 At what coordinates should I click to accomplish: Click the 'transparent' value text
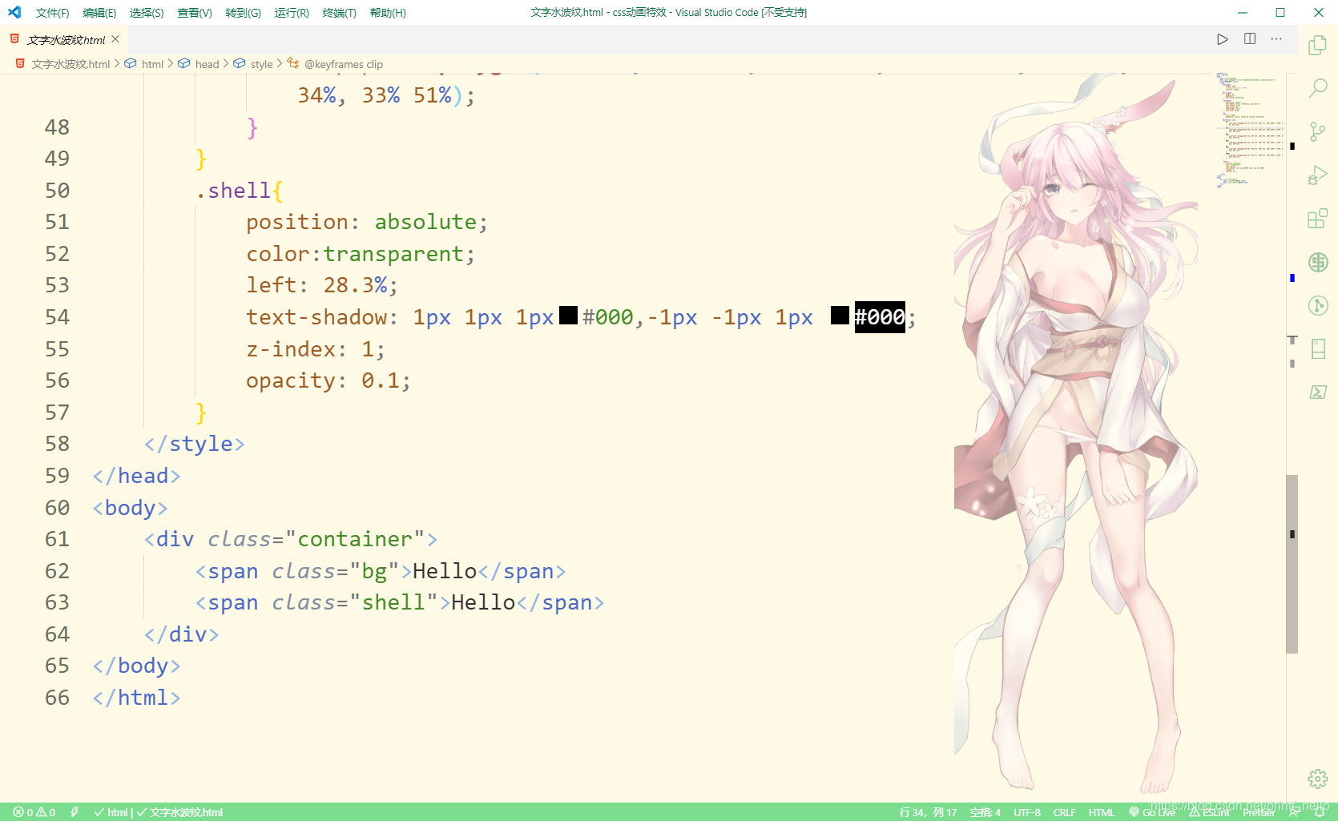click(393, 254)
